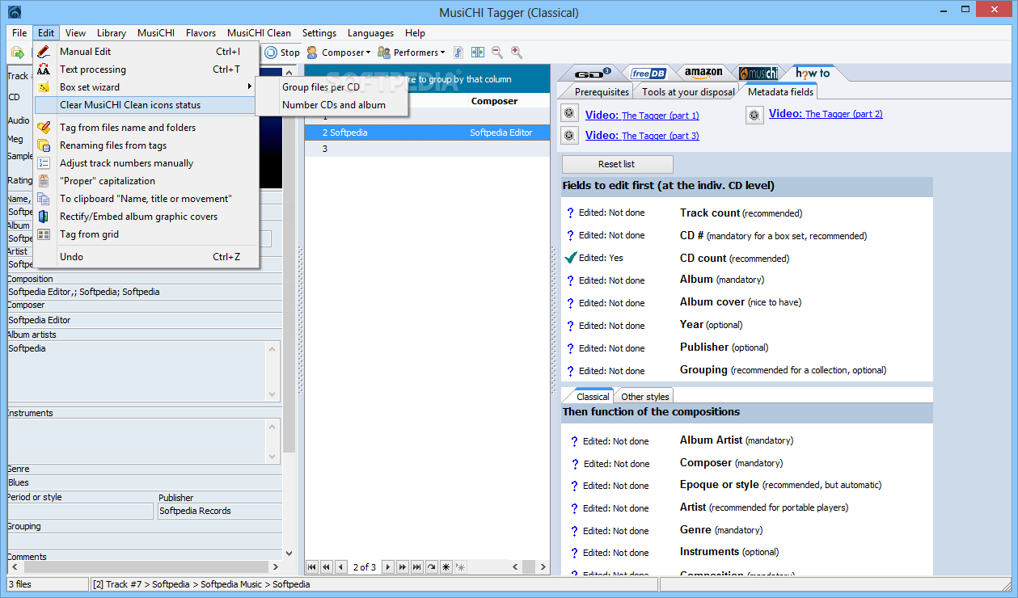Open the MusiCHI Clean menu
1018x598 pixels.
259,33
